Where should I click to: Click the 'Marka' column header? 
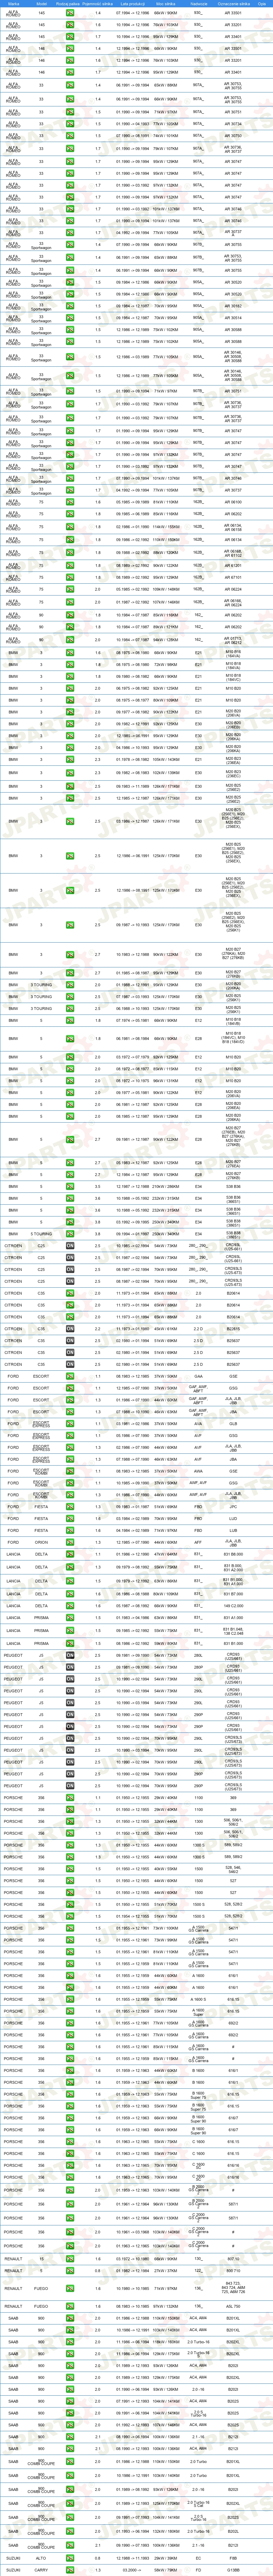tap(13, 4)
